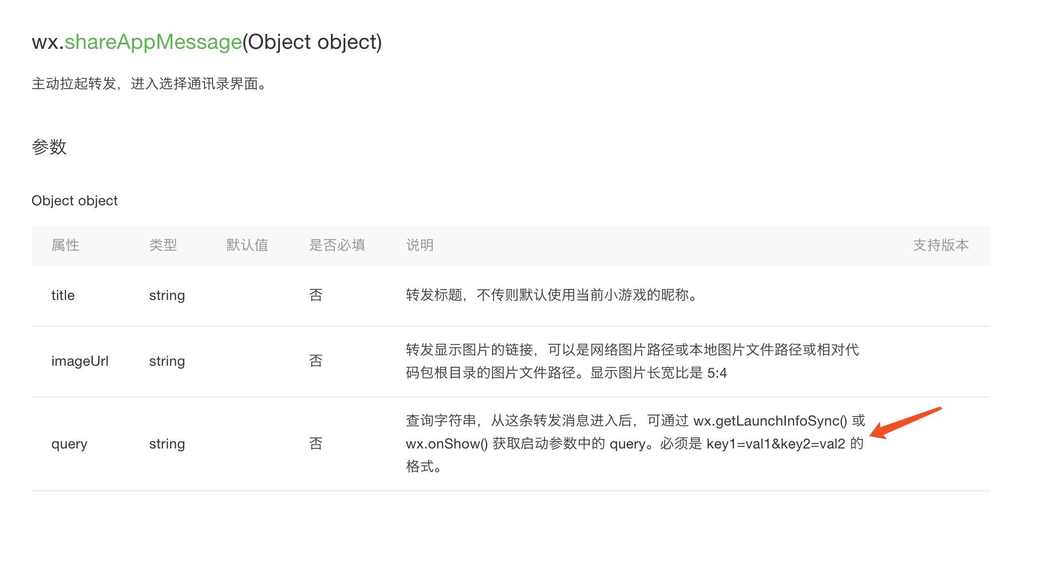Click the 参数 section heading
This screenshot has width=1044, height=583.
[x=49, y=147]
